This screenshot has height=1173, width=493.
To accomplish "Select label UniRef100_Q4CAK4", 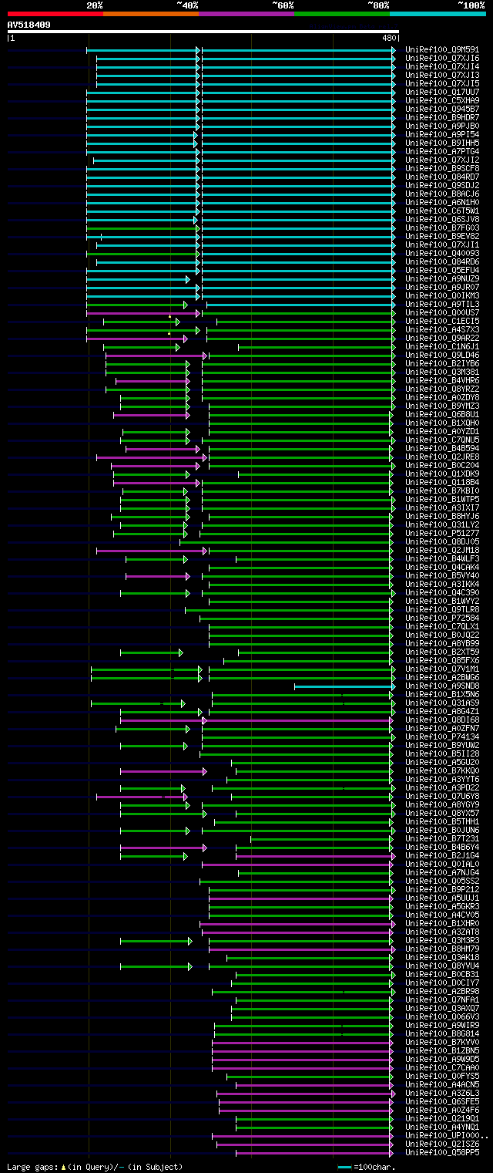I will click(442, 567).
